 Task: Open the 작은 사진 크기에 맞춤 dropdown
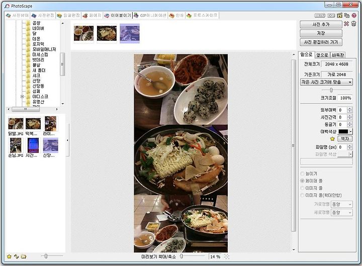click(326, 82)
